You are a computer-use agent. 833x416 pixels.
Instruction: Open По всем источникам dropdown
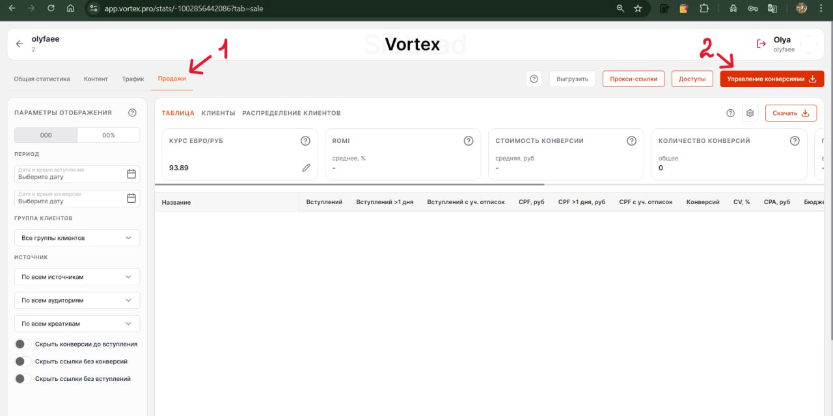[x=77, y=277]
